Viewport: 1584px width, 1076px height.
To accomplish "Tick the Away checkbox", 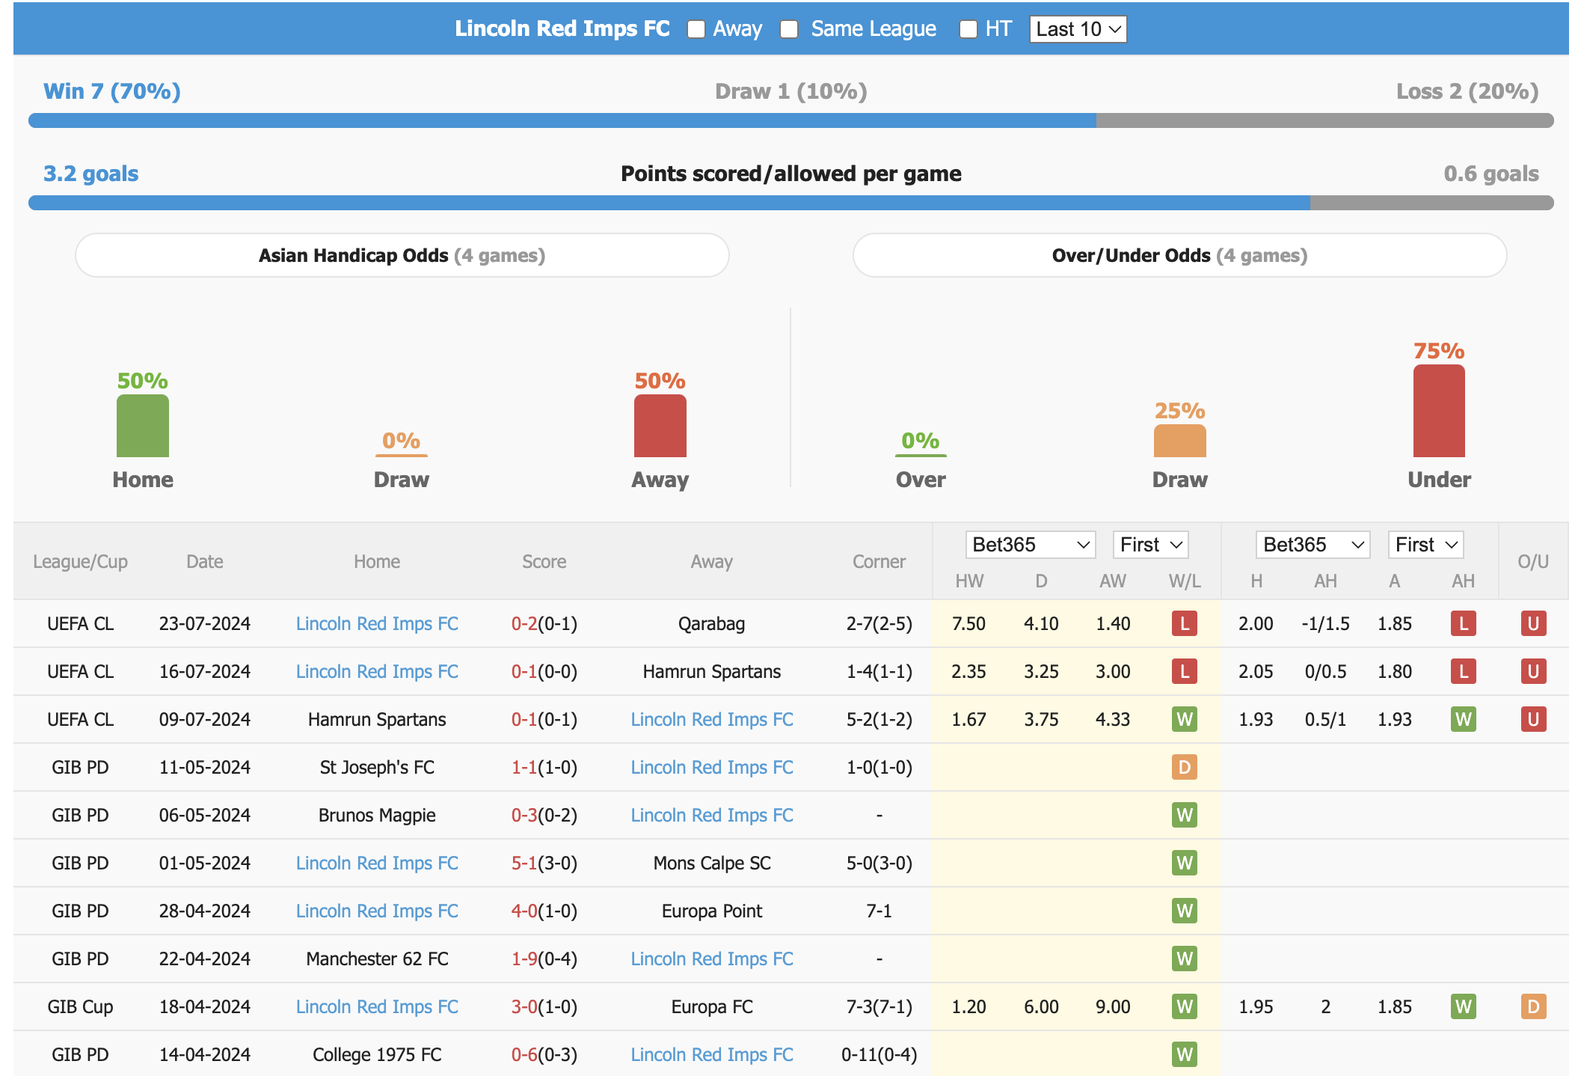I will coord(696,29).
